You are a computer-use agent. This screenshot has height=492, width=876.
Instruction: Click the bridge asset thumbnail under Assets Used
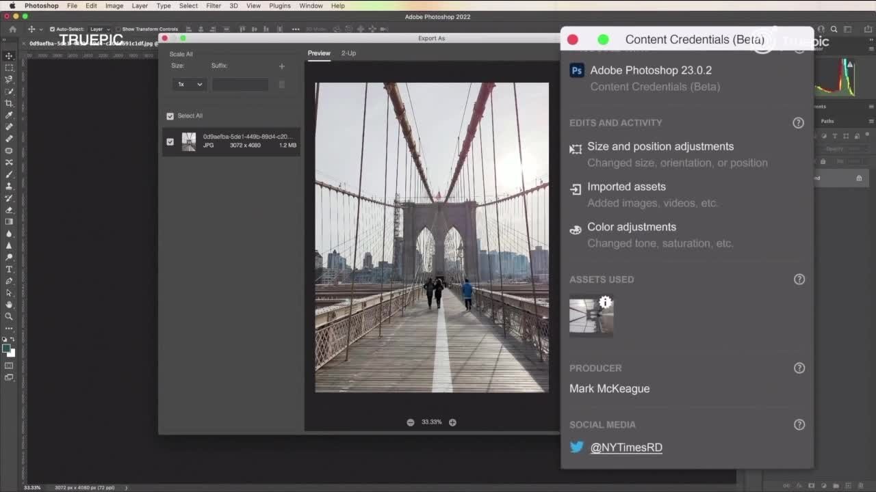coord(591,316)
